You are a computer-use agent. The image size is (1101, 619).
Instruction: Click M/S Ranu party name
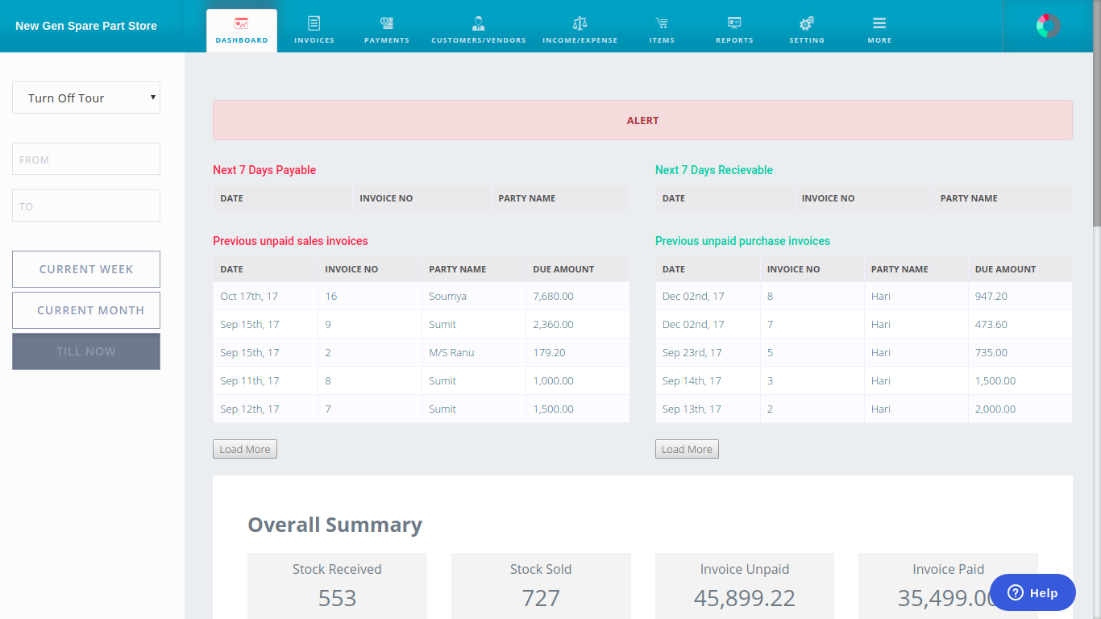(451, 352)
